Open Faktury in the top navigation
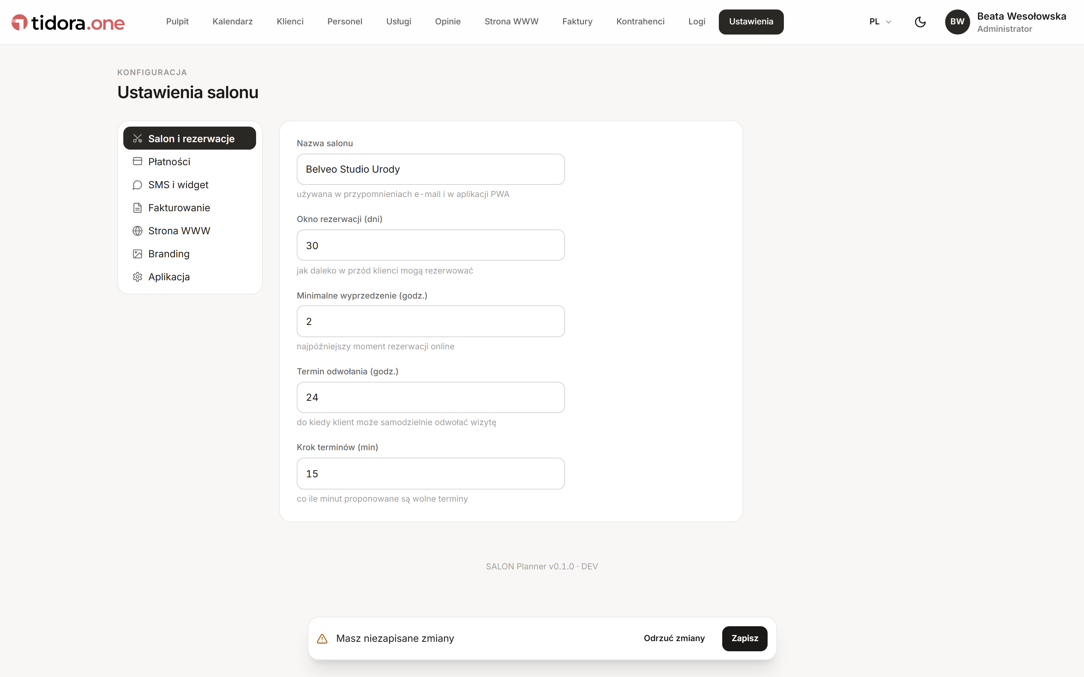Image resolution: width=1084 pixels, height=677 pixels. 577,21
